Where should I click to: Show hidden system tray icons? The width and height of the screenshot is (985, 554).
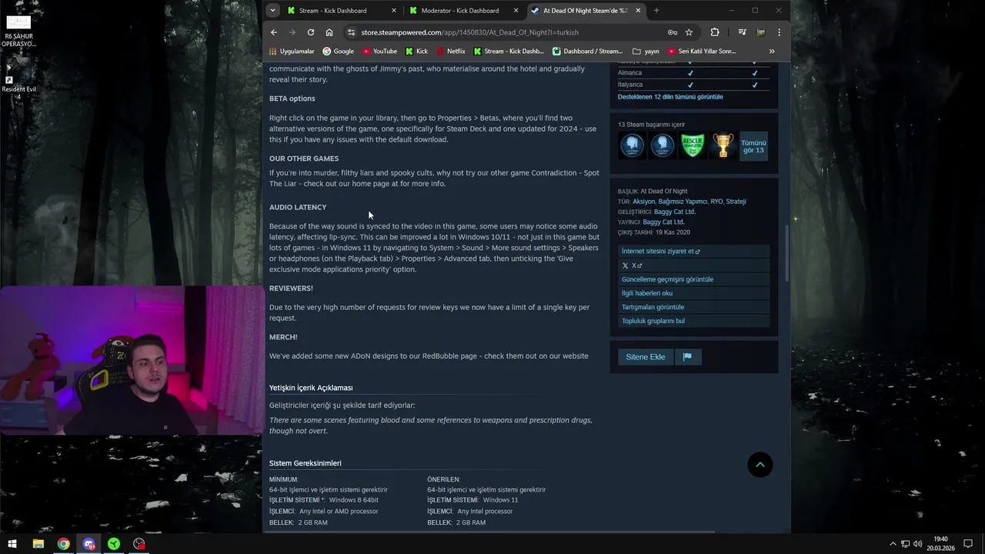[893, 544]
